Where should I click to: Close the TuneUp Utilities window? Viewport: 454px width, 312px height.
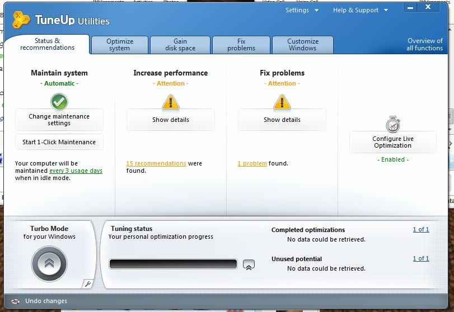[x=428, y=7]
